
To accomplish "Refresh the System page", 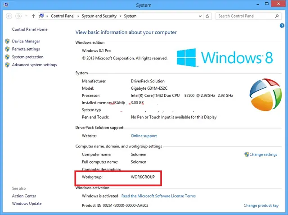I will (x=207, y=16).
